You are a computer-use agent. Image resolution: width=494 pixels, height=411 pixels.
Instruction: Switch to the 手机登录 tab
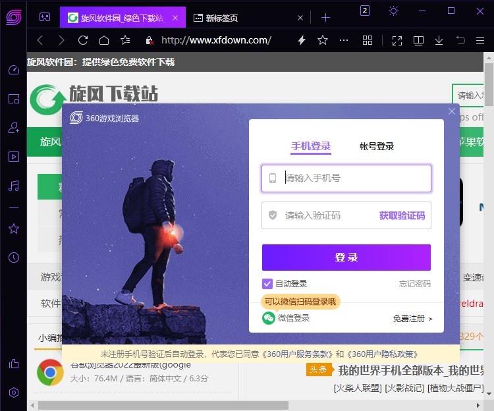311,146
